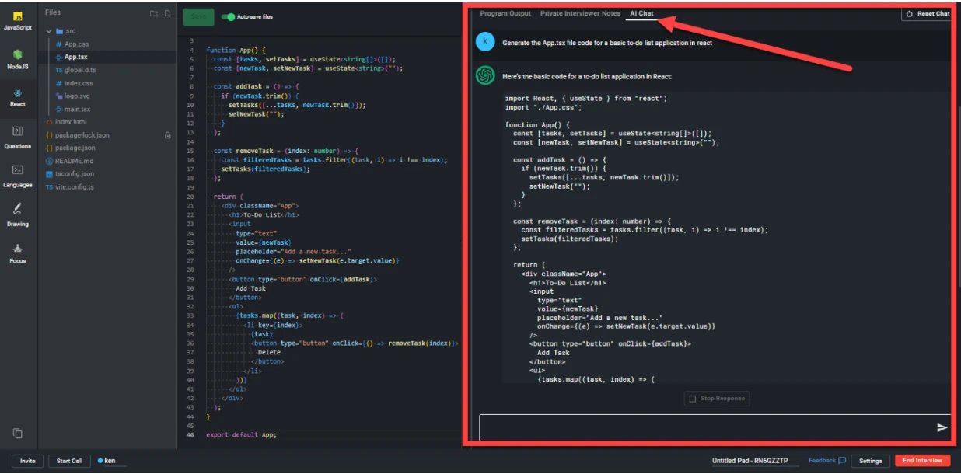The image size is (961, 474).
Task: Open the Languages panel
Action: [18, 176]
